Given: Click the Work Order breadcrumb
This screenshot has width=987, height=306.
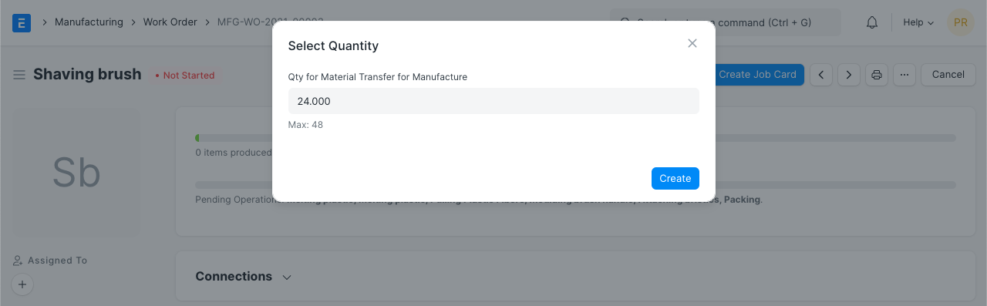Looking at the screenshot, I should click(170, 22).
